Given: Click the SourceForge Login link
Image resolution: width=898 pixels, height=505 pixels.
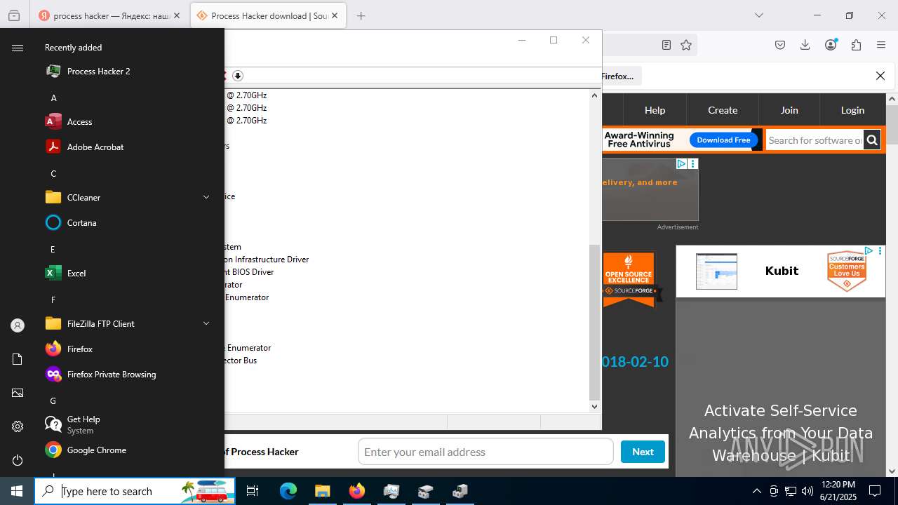Looking at the screenshot, I should click(852, 110).
